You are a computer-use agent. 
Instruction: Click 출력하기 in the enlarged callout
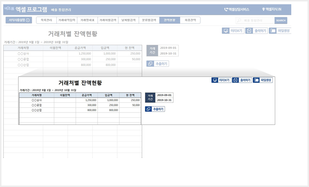[x=242, y=80]
